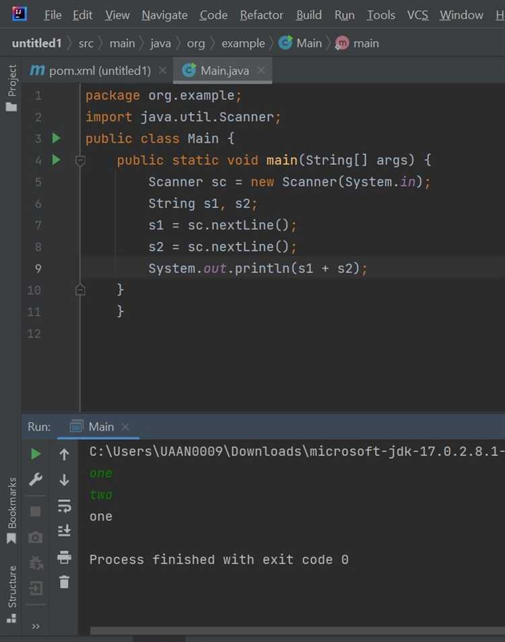Click the horizontal scrollbar under console output

click(x=296, y=631)
